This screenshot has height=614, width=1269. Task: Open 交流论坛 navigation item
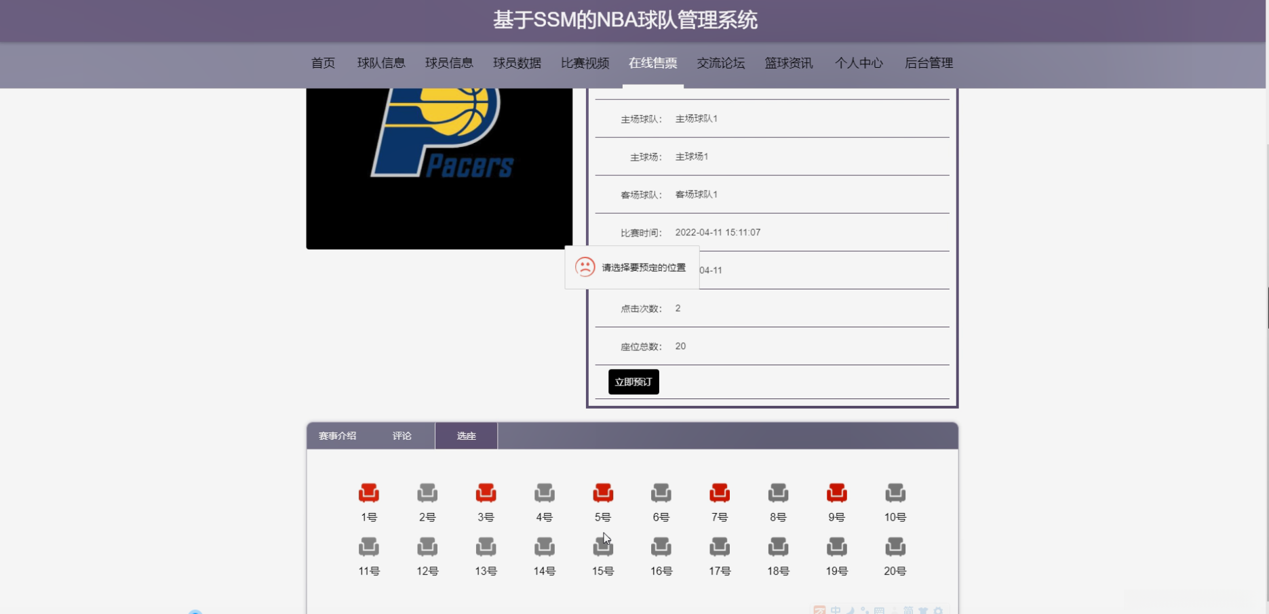720,63
